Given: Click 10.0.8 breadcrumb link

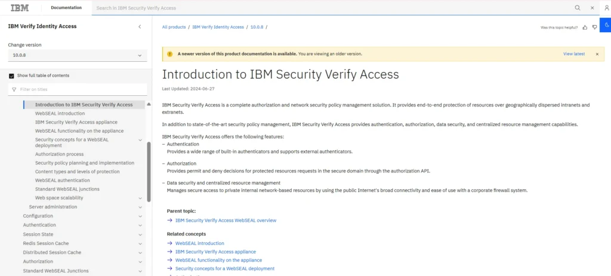Looking at the screenshot, I should pyautogui.click(x=257, y=27).
